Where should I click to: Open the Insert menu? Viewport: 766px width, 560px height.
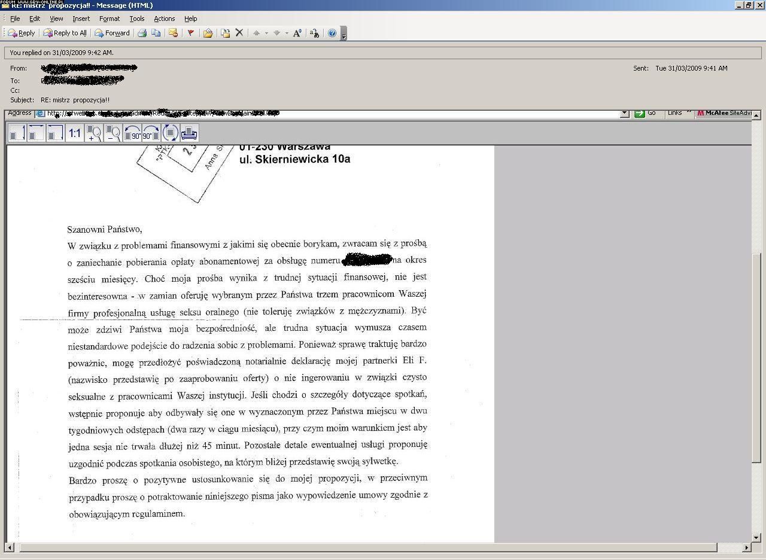pyautogui.click(x=81, y=19)
